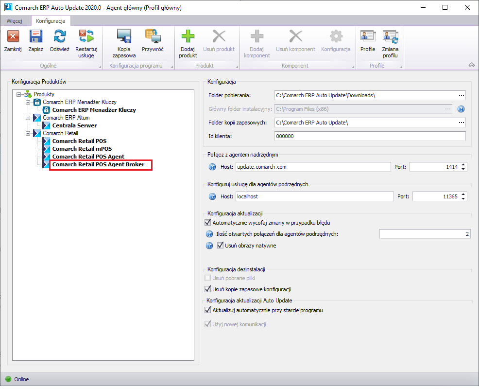Click Dodaj komponent icon
The width and height of the screenshot is (479, 389).
click(257, 36)
